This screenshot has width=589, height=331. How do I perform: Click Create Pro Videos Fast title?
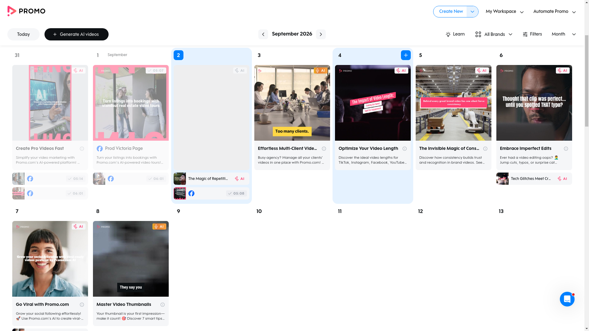[40, 149]
